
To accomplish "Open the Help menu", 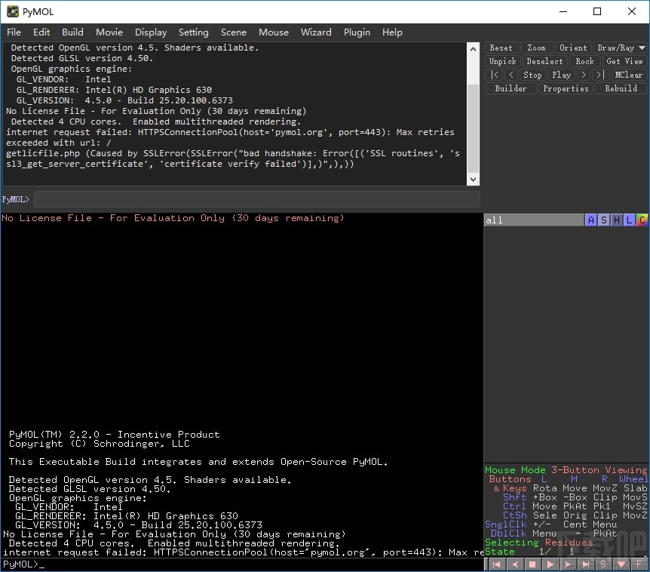I will [x=392, y=32].
